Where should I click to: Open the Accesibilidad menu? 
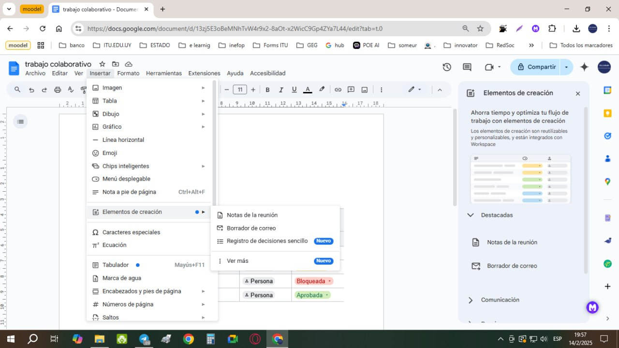pyautogui.click(x=267, y=74)
